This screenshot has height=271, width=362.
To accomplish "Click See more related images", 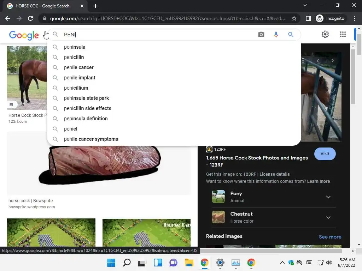I will (x=330, y=237).
